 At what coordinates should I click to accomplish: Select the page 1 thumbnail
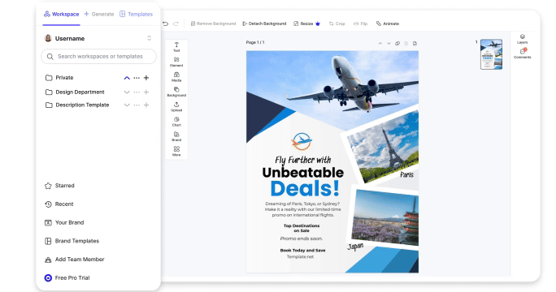click(x=491, y=54)
